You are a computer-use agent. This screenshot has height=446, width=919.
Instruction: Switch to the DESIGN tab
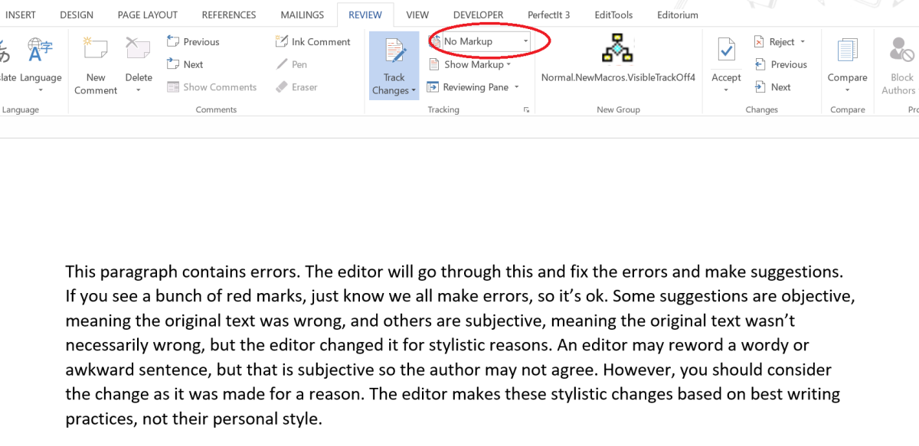coord(77,15)
